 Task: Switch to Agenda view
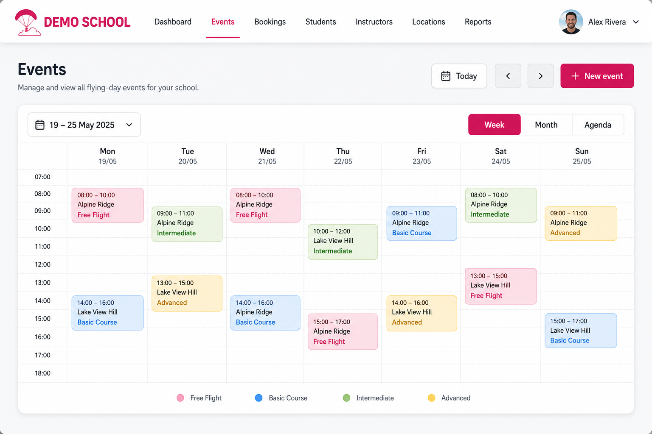point(598,125)
